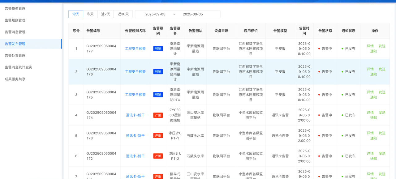This screenshot has height=179, width=396.
Task: Select the 今天 date filter
Action: (x=76, y=14)
